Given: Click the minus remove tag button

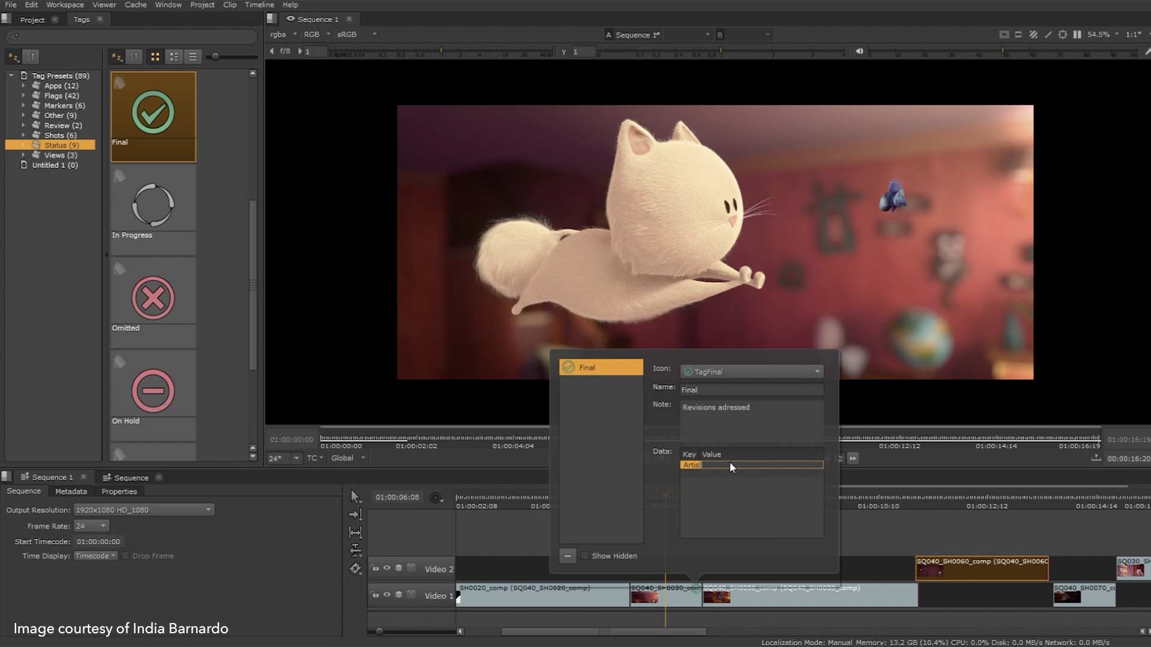Looking at the screenshot, I should point(567,556).
